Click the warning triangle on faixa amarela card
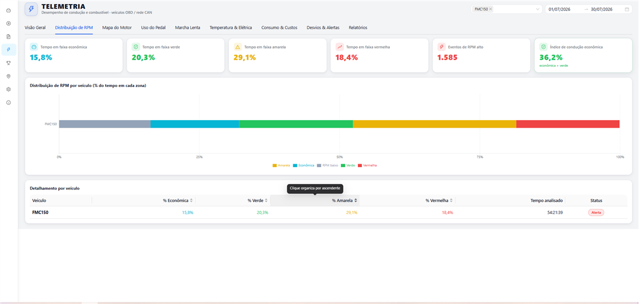 click(x=238, y=47)
